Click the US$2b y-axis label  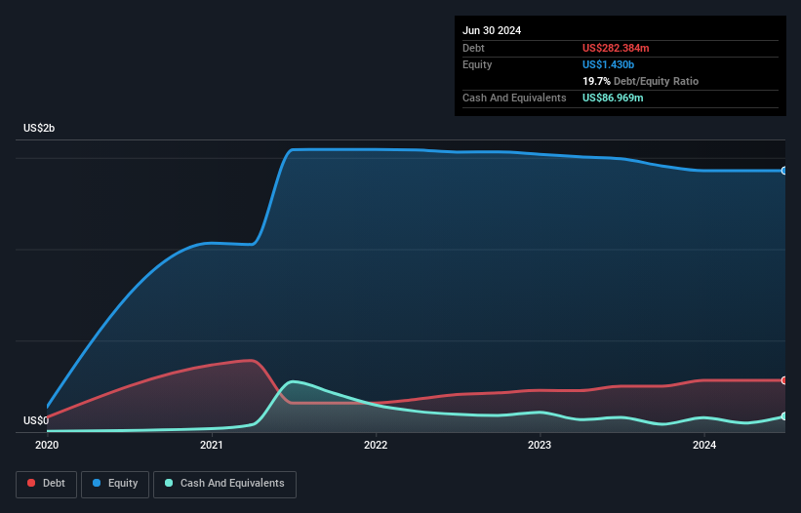(39, 128)
